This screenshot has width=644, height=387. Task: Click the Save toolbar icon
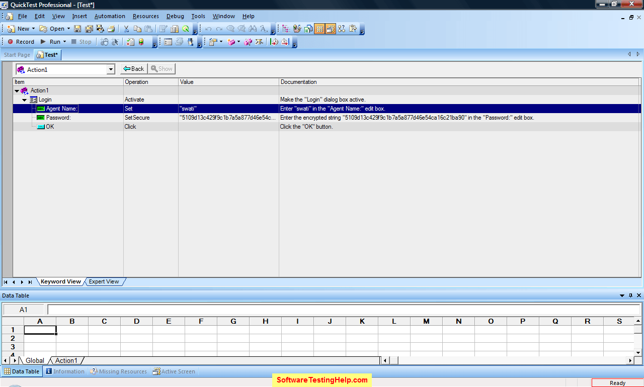[x=76, y=29]
